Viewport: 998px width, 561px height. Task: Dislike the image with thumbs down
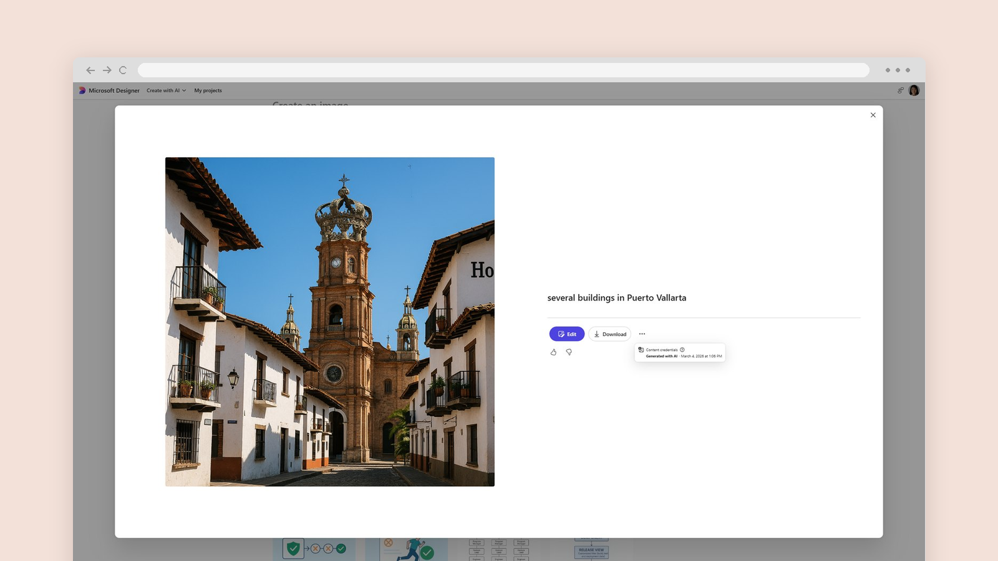[x=569, y=352]
